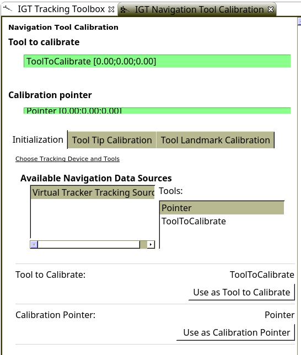Click the data sources scroll left arrow

pyautogui.click(x=34, y=245)
